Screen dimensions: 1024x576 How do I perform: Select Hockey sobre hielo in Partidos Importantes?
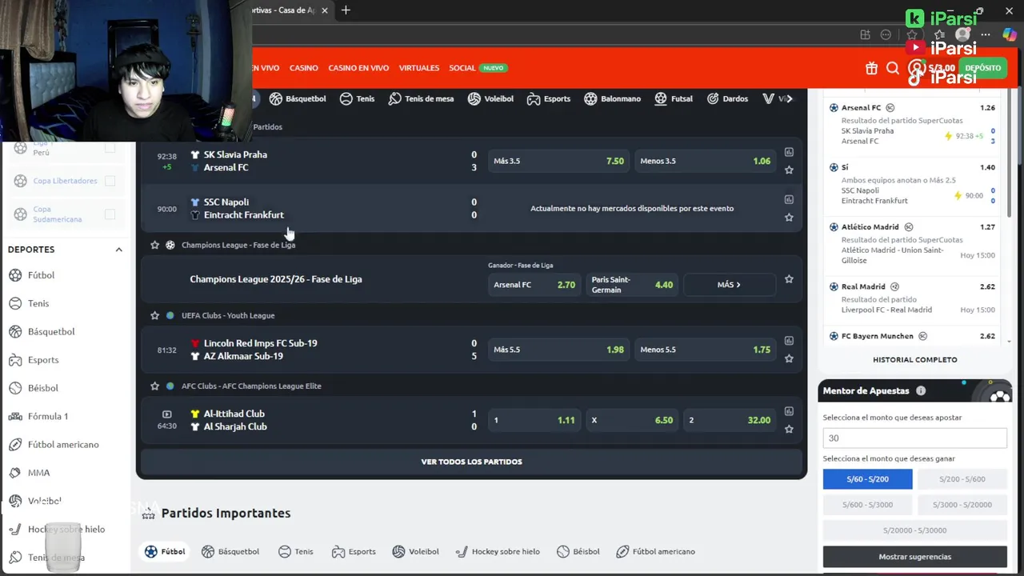[x=498, y=551]
